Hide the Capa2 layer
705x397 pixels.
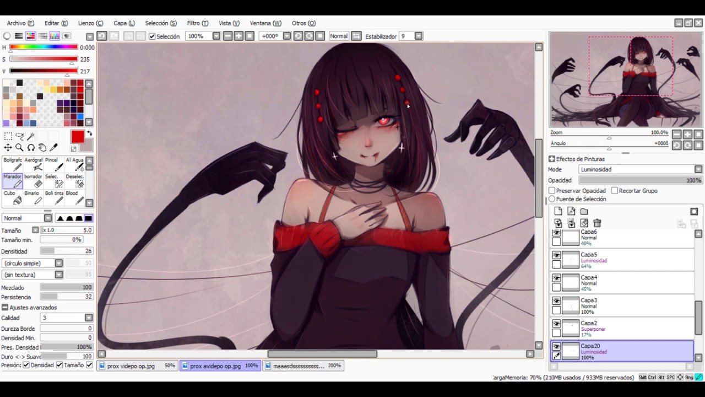(x=556, y=324)
